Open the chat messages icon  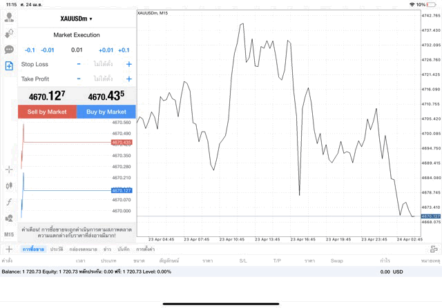pyautogui.click(x=9, y=50)
